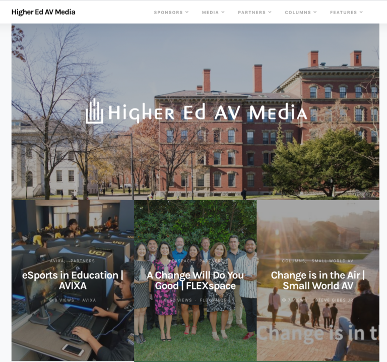The width and height of the screenshot is (387, 362).
Task: Click the Higher Ed AV Media site title
Action: click(43, 12)
